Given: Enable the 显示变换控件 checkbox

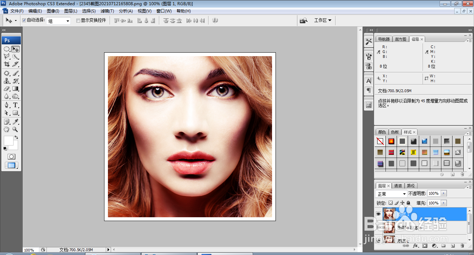Looking at the screenshot, I should point(78,20).
